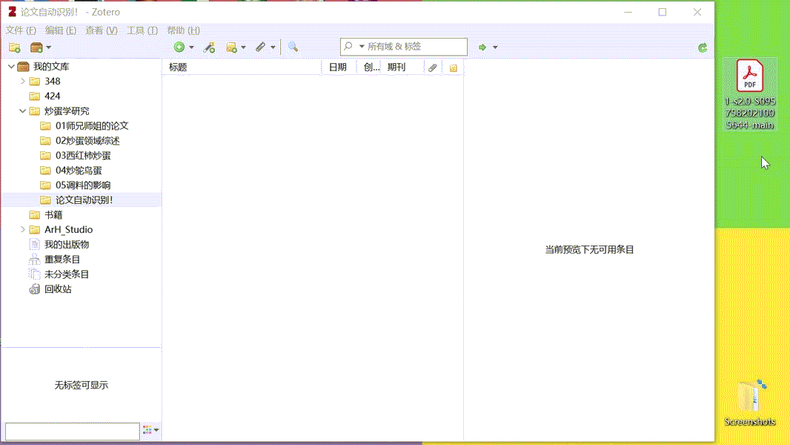Open the New Library dropdown button
Image resolution: width=790 pixels, height=445 pixels.
[x=41, y=47]
